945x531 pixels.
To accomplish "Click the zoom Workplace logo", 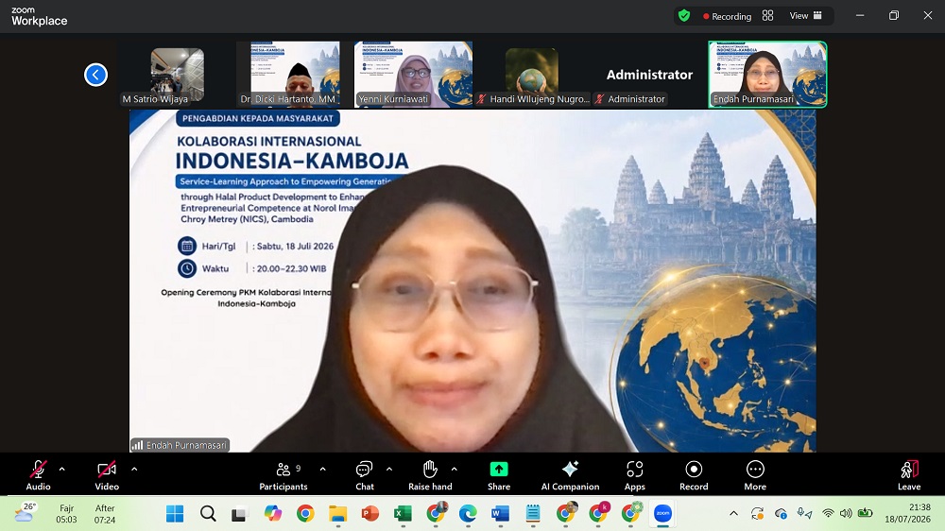I will click(39, 16).
